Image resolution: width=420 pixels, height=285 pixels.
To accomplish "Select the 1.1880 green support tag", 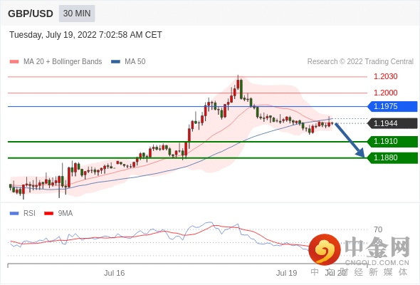I will click(x=392, y=157).
